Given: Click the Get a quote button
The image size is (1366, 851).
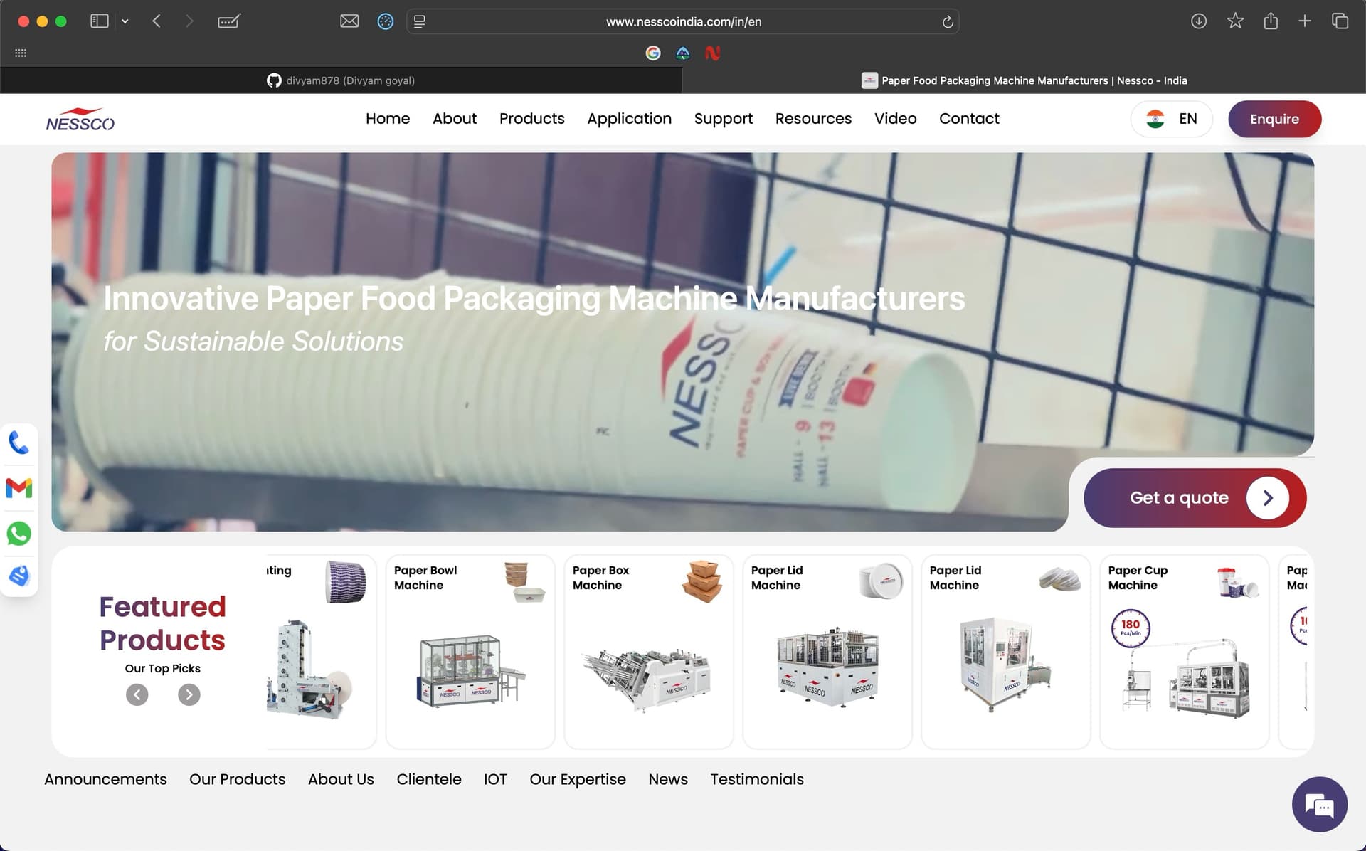Looking at the screenshot, I should [1195, 498].
